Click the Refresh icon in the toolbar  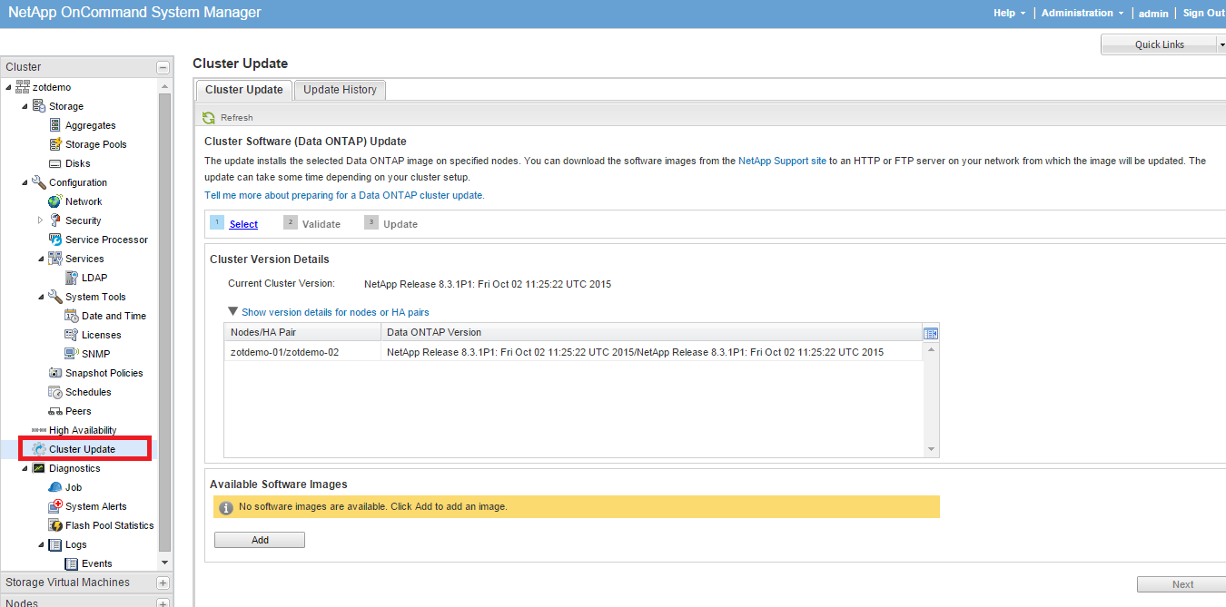coord(209,118)
